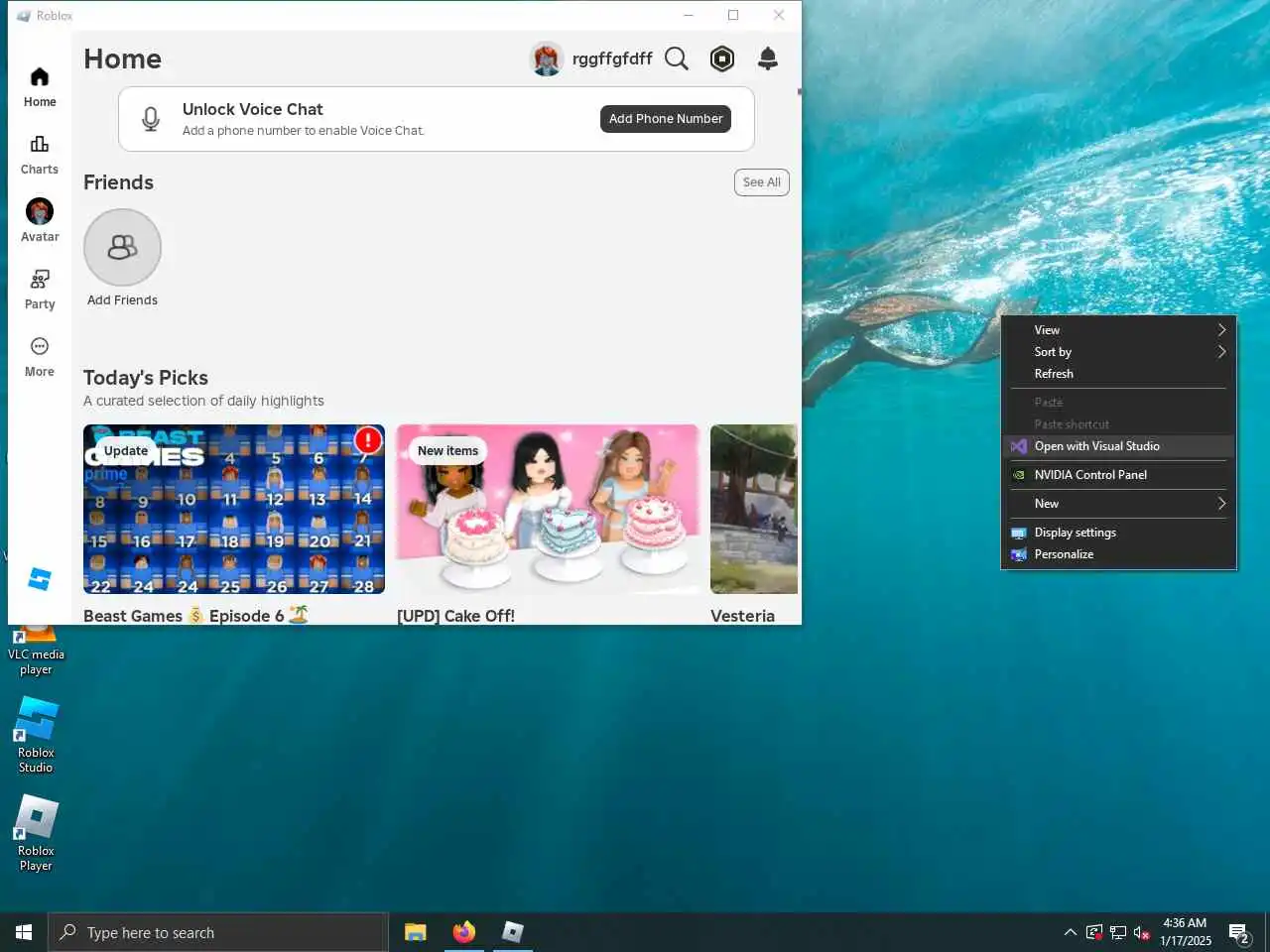1270x952 pixels.
Task: Open the rggffgfdff profile avatar
Action: click(x=546, y=59)
